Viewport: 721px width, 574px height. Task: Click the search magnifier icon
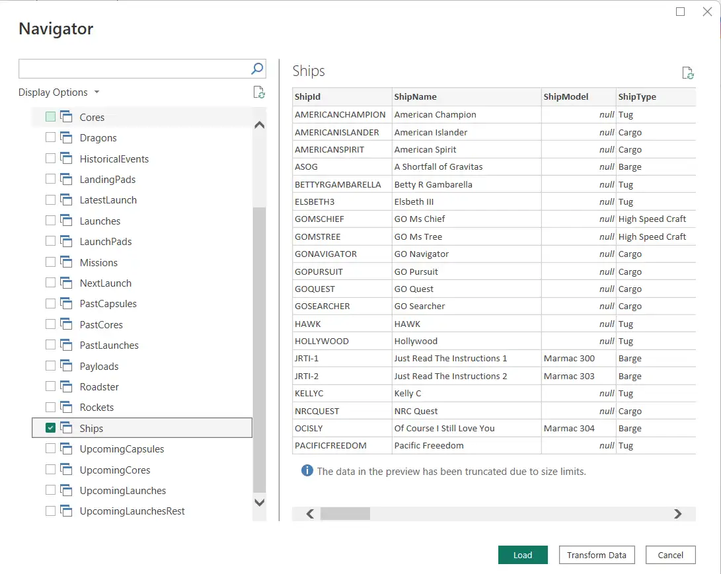[x=257, y=69]
